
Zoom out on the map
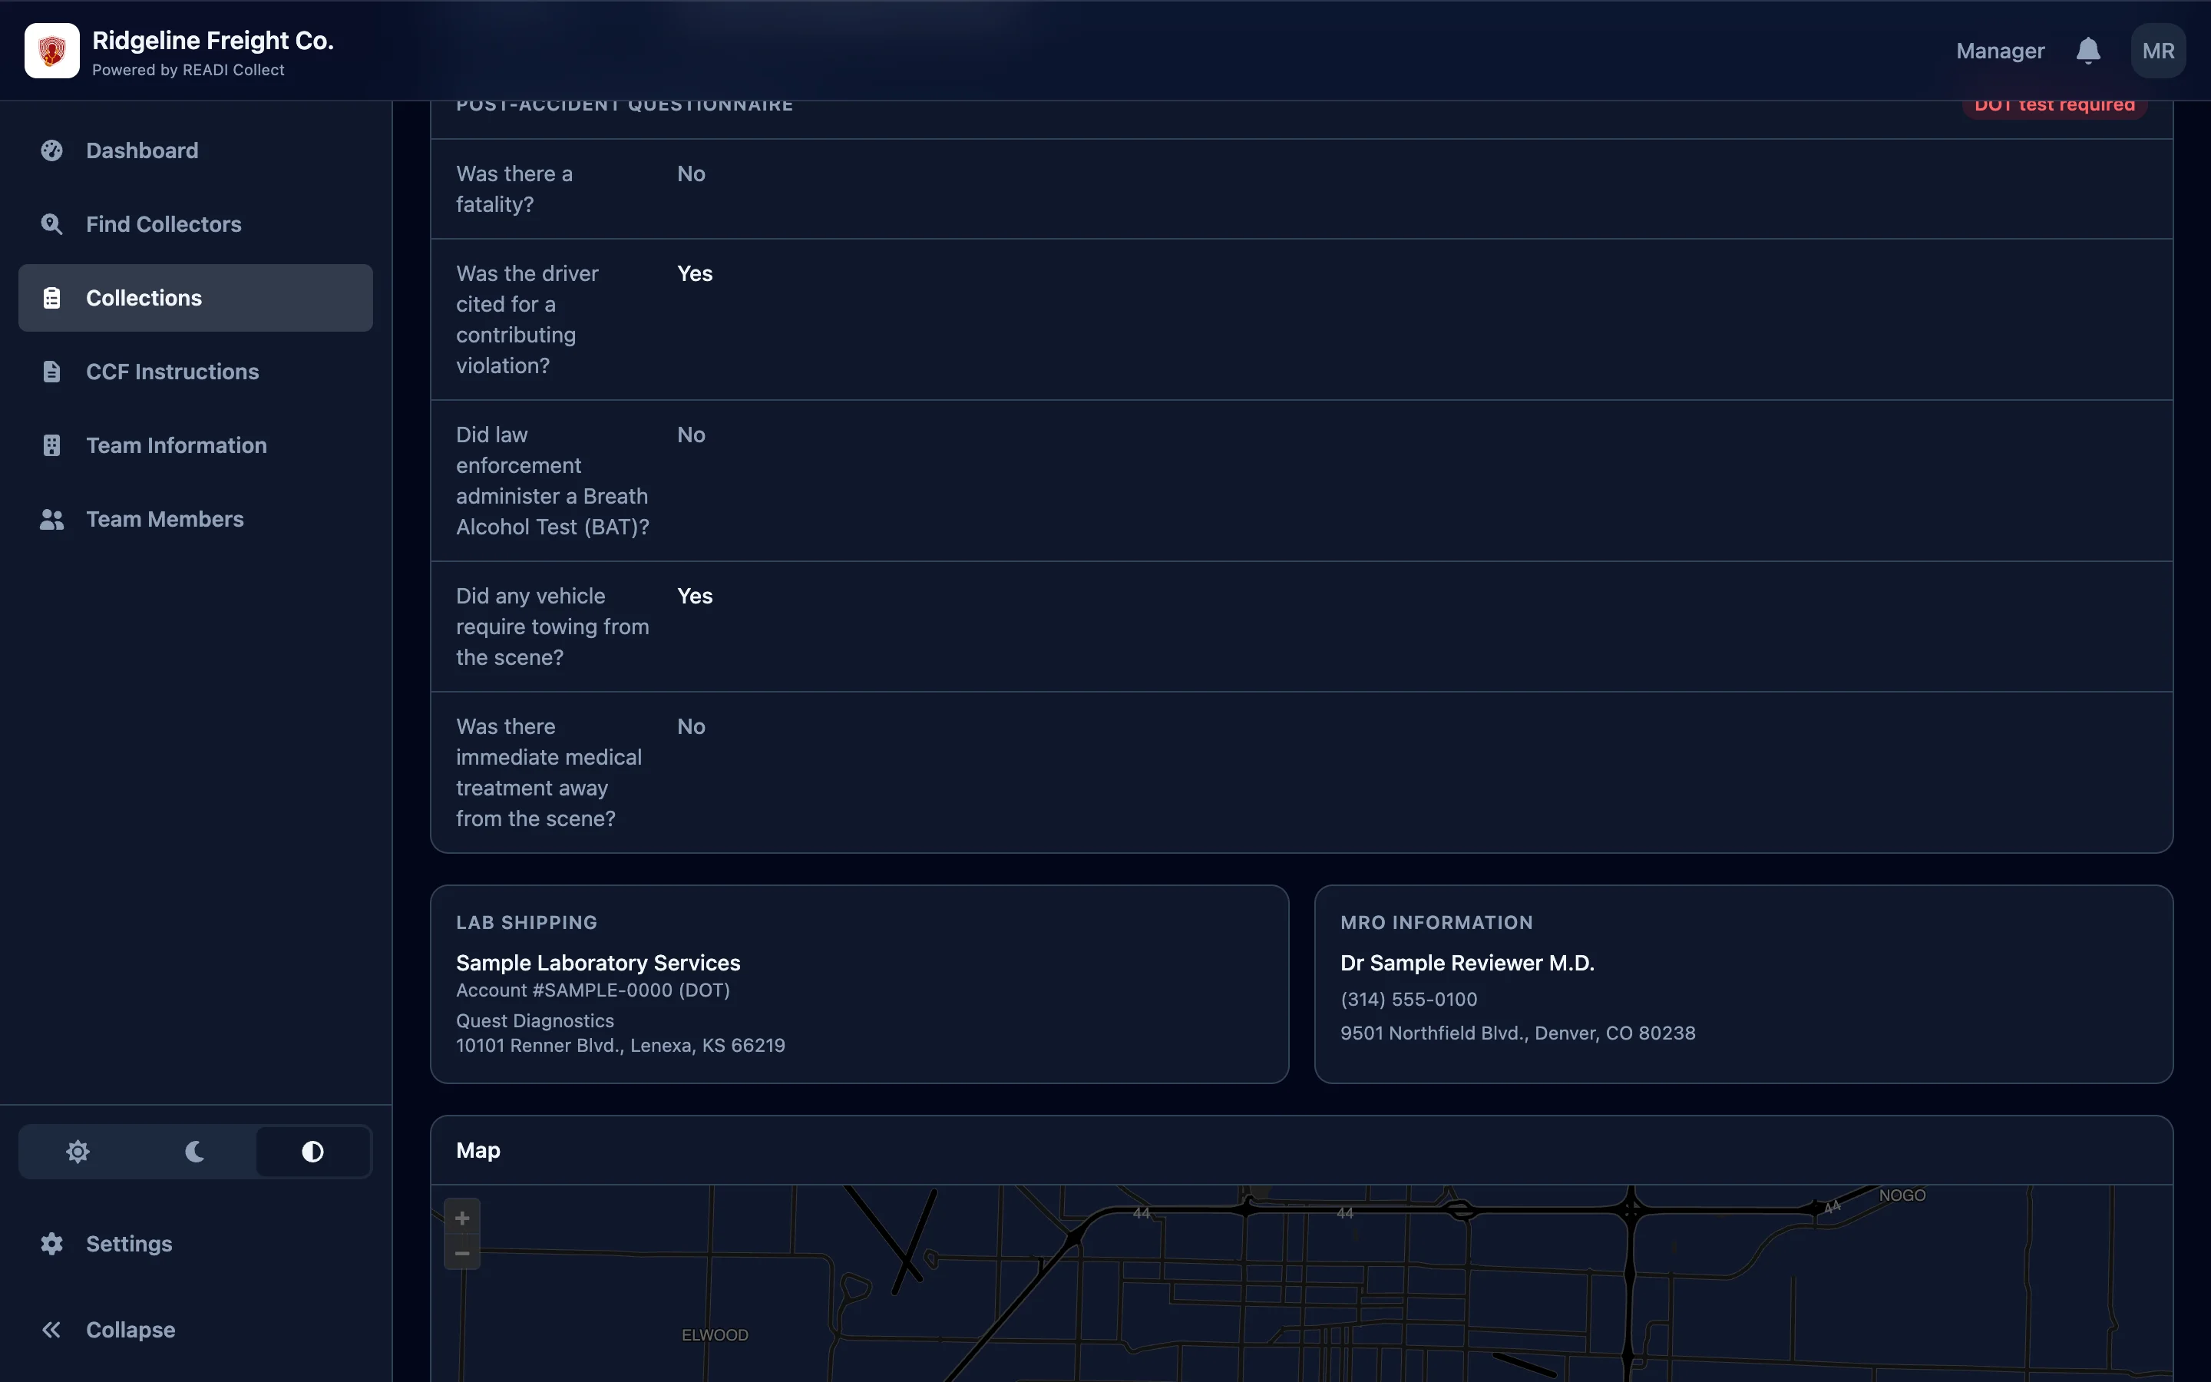[462, 1253]
